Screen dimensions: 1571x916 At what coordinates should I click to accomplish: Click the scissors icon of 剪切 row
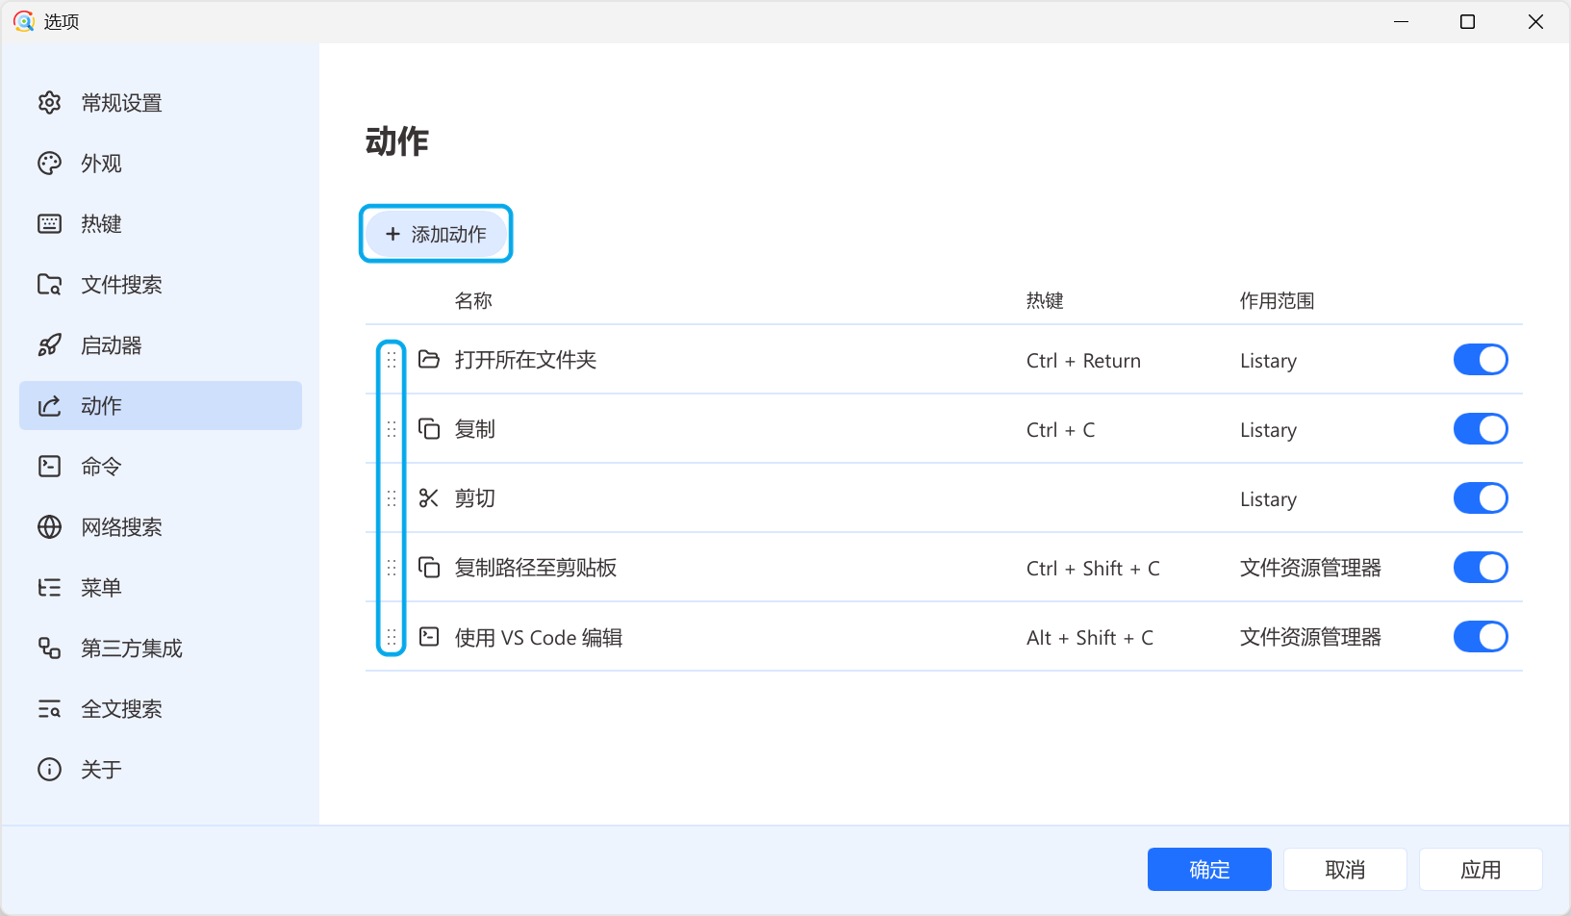pos(429,498)
